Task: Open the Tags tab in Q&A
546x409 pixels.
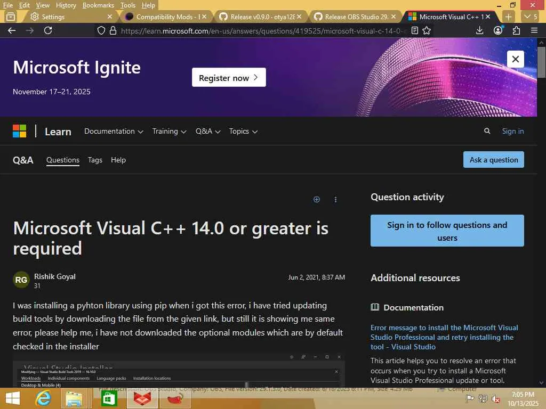Action: (x=95, y=160)
